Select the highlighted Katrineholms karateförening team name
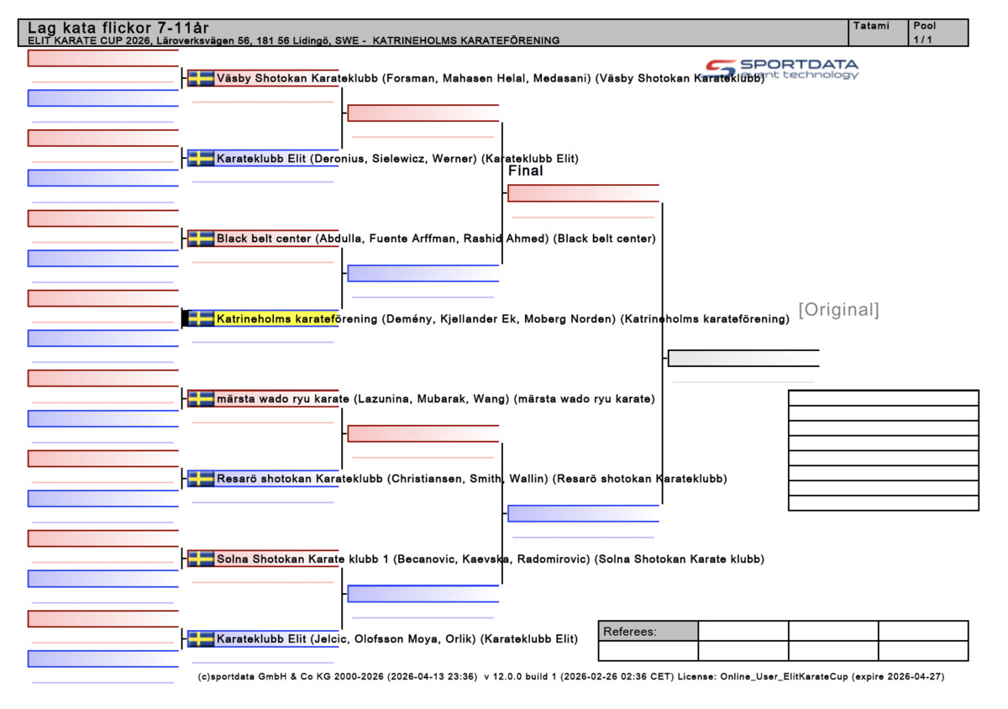 pos(277,319)
